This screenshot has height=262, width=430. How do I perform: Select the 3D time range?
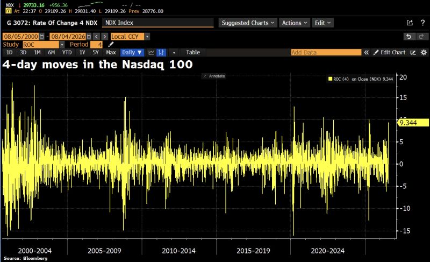[x=23, y=52]
